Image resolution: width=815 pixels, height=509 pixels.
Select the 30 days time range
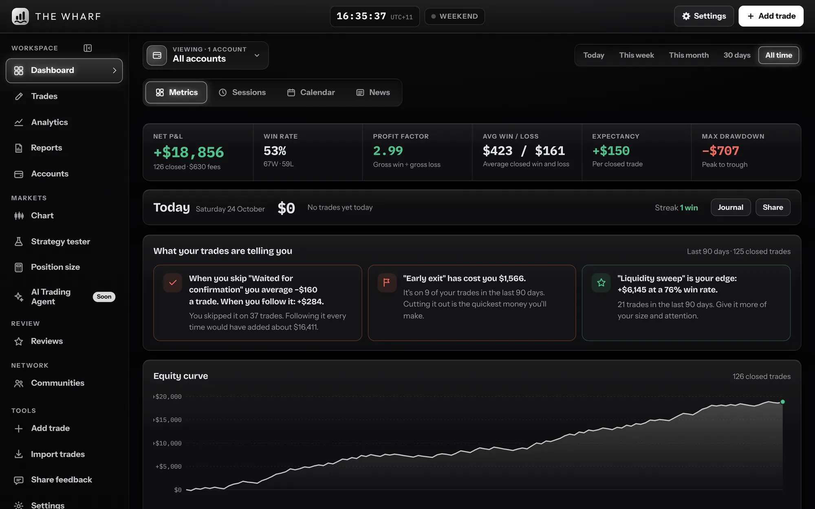737,55
